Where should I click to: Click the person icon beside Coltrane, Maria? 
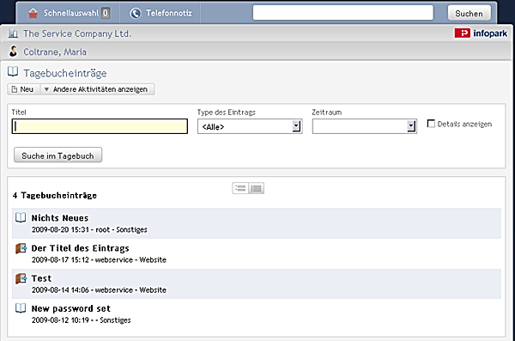pyautogui.click(x=13, y=52)
